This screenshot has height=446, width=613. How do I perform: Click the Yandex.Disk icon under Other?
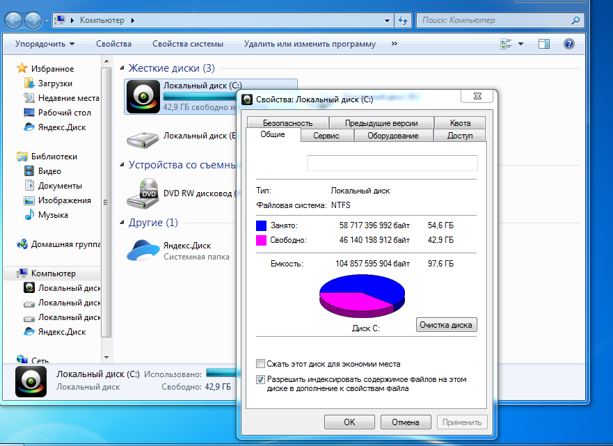142,250
